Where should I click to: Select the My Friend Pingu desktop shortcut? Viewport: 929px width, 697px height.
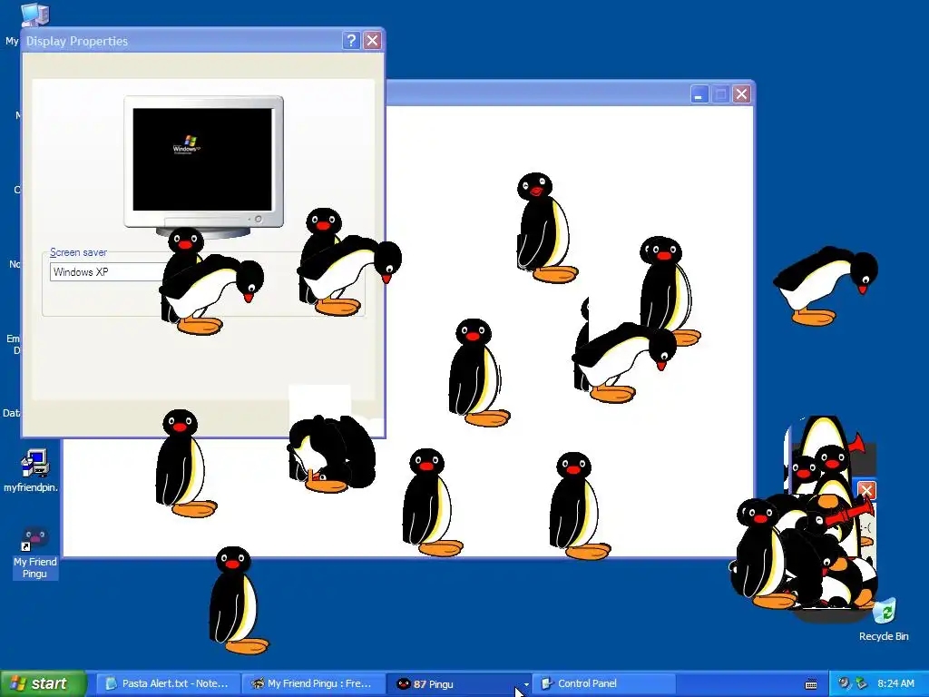pos(35,553)
